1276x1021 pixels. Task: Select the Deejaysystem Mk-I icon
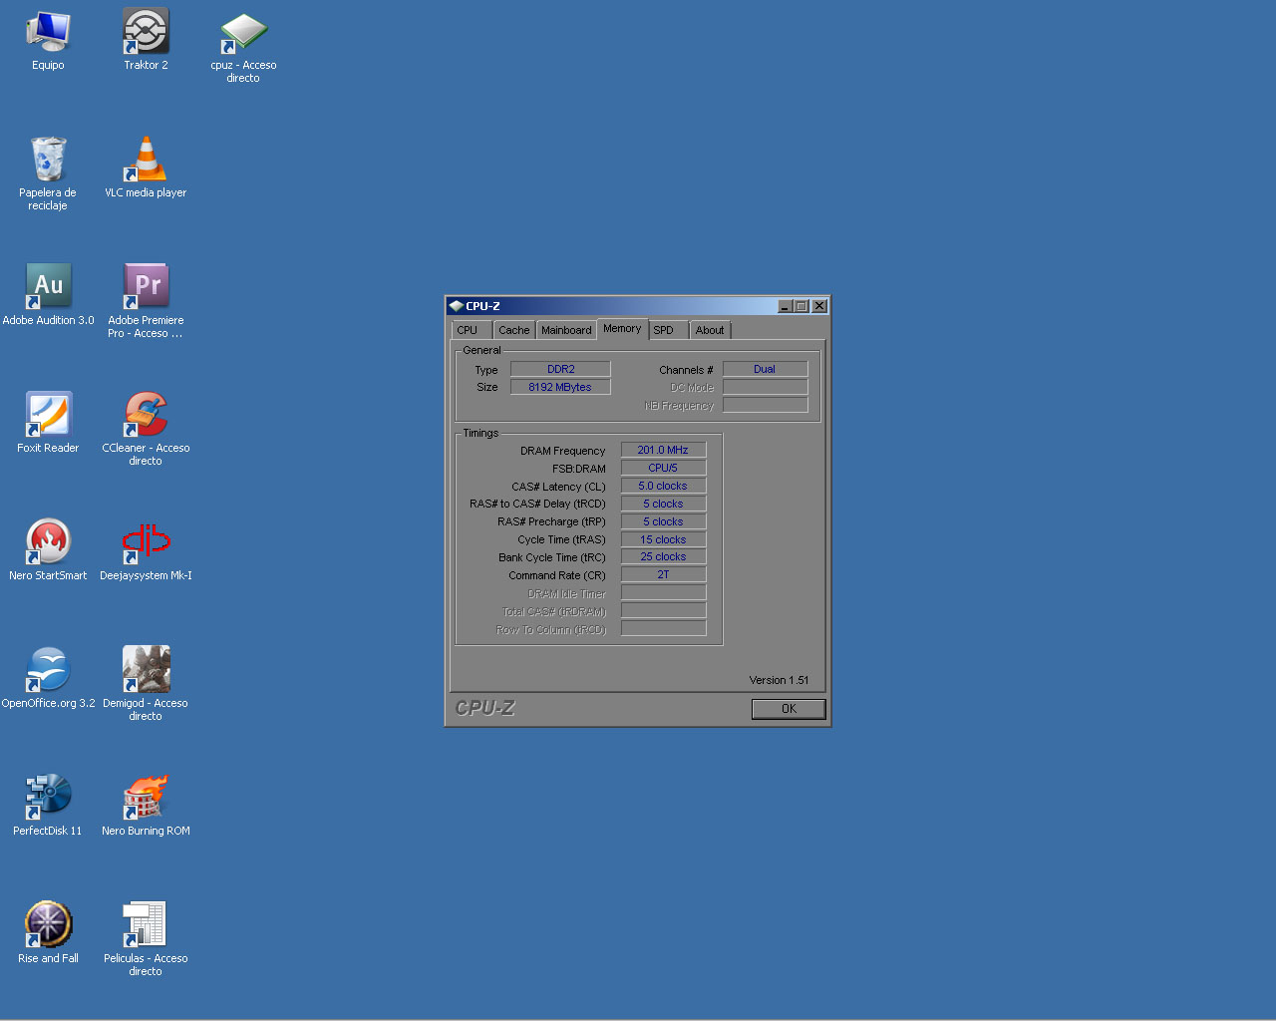[146, 543]
